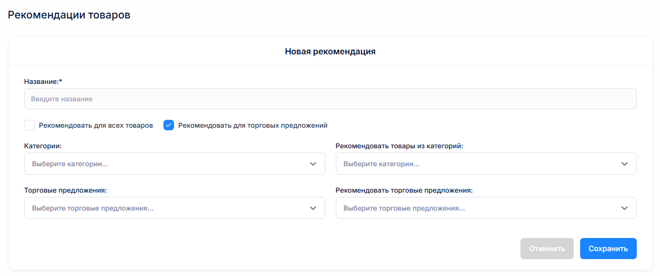
Task: Focus the Введите название input field
Action: point(330,99)
